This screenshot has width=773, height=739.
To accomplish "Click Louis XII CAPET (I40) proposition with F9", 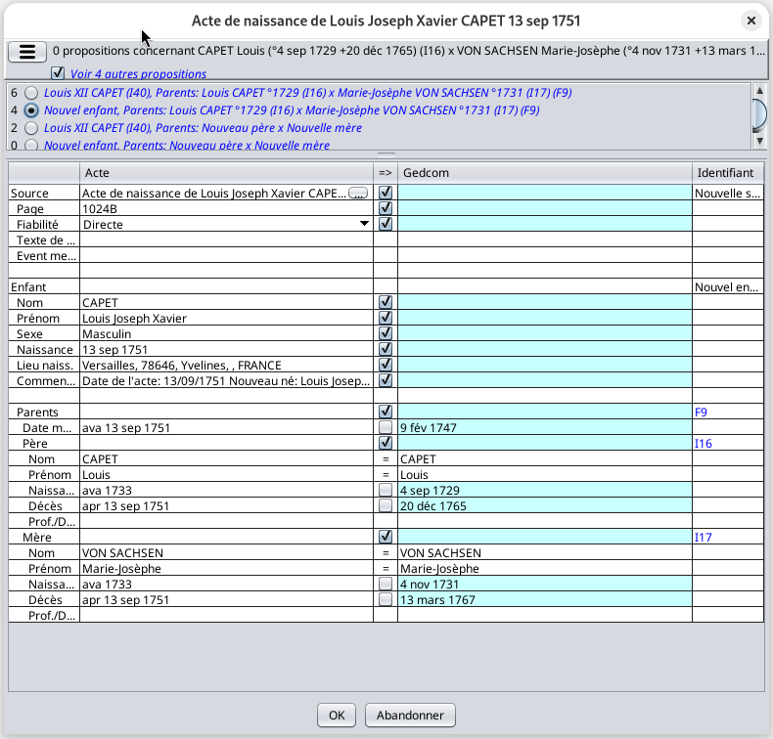I will click(307, 93).
